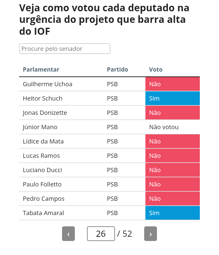Select Guilherme Uchoa's red Não vote cell

tap(172, 84)
